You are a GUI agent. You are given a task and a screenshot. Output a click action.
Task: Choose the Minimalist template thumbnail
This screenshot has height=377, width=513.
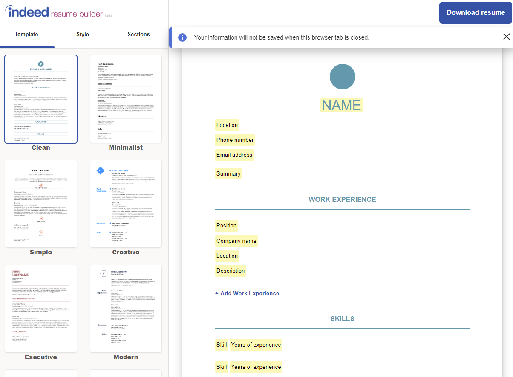[x=126, y=99]
